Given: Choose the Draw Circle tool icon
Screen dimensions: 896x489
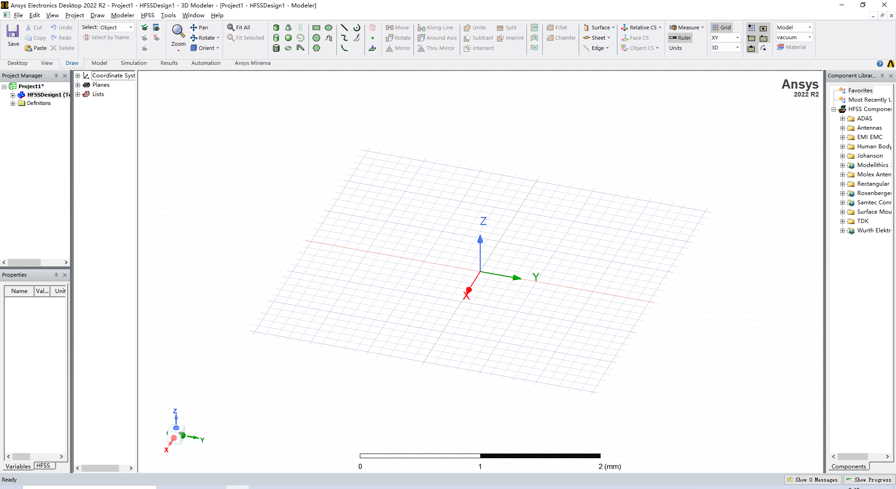Looking at the screenshot, I should coord(316,38).
